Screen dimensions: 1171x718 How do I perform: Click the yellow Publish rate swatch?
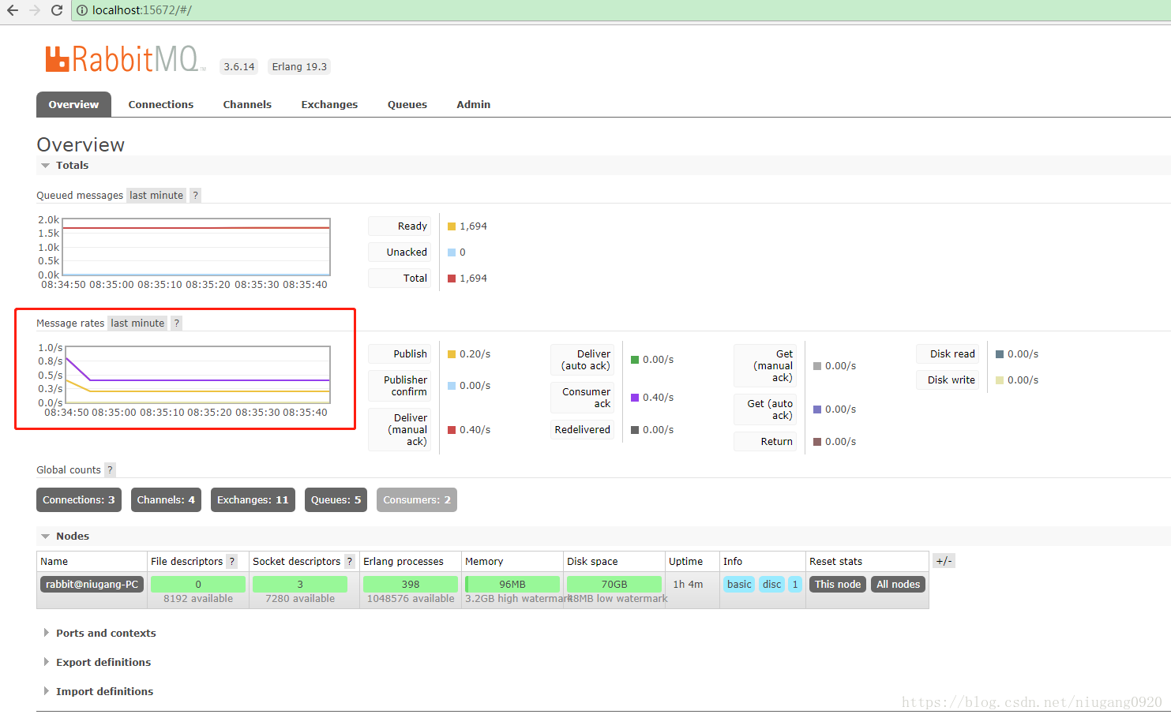pyautogui.click(x=452, y=354)
